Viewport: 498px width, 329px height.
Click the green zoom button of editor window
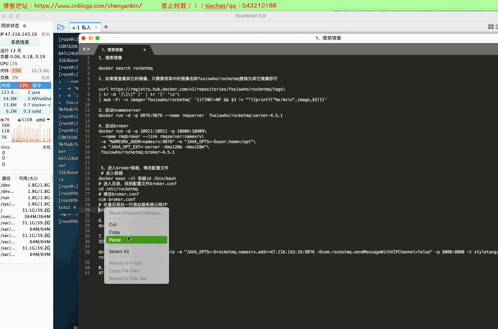pyautogui.click(x=97, y=38)
